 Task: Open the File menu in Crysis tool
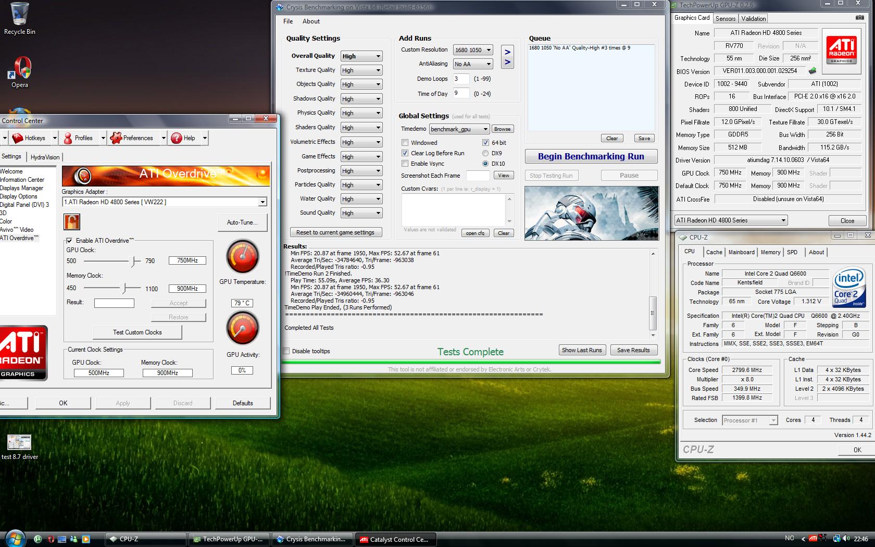coord(288,21)
